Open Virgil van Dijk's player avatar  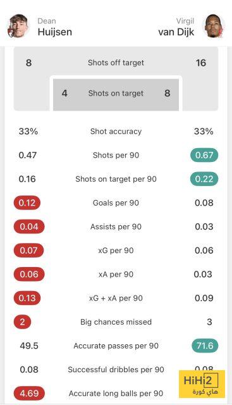[214, 26]
